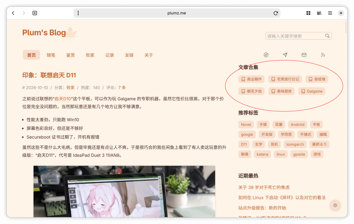This screenshot has width=354, height=224.
Task: Open the 故纸堆 collection
Action: pyautogui.click(x=317, y=79)
